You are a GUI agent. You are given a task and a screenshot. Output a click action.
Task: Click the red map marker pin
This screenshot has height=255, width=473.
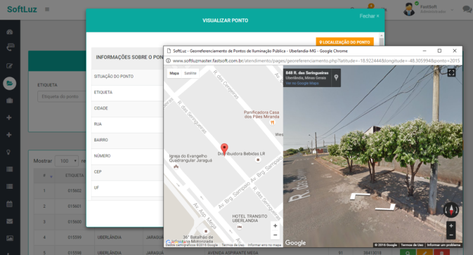(x=224, y=149)
